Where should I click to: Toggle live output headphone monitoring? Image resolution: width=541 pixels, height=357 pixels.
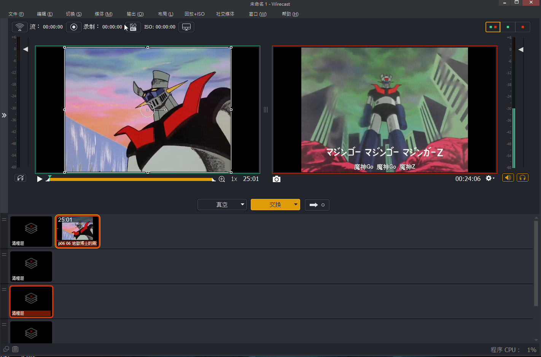(523, 178)
